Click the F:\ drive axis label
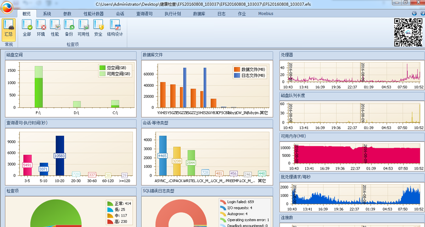The height and width of the screenshot is (227, 425). (x=39, y=113)
